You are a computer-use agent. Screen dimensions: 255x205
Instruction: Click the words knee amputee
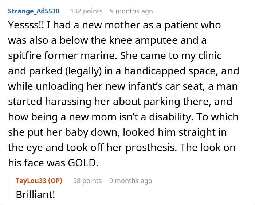coord(143,40)
